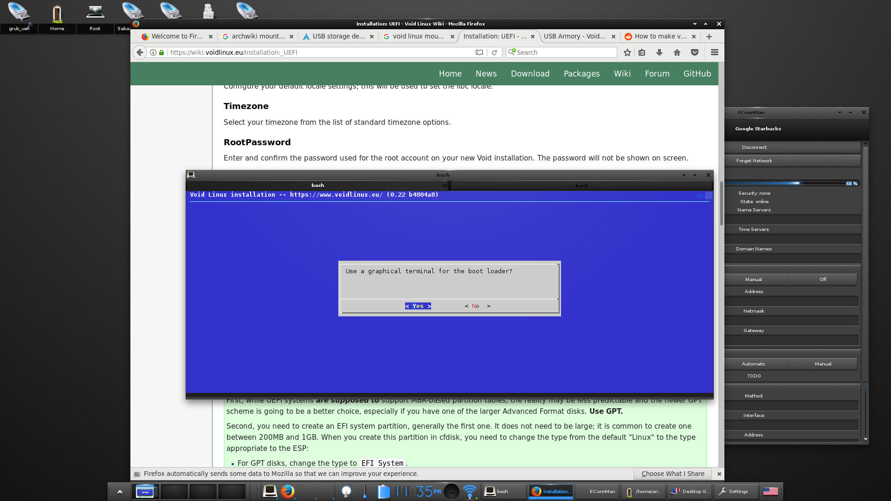Select the second bash terminal tab
This screenshot has width=891, height=501.
tap(581, 186)
